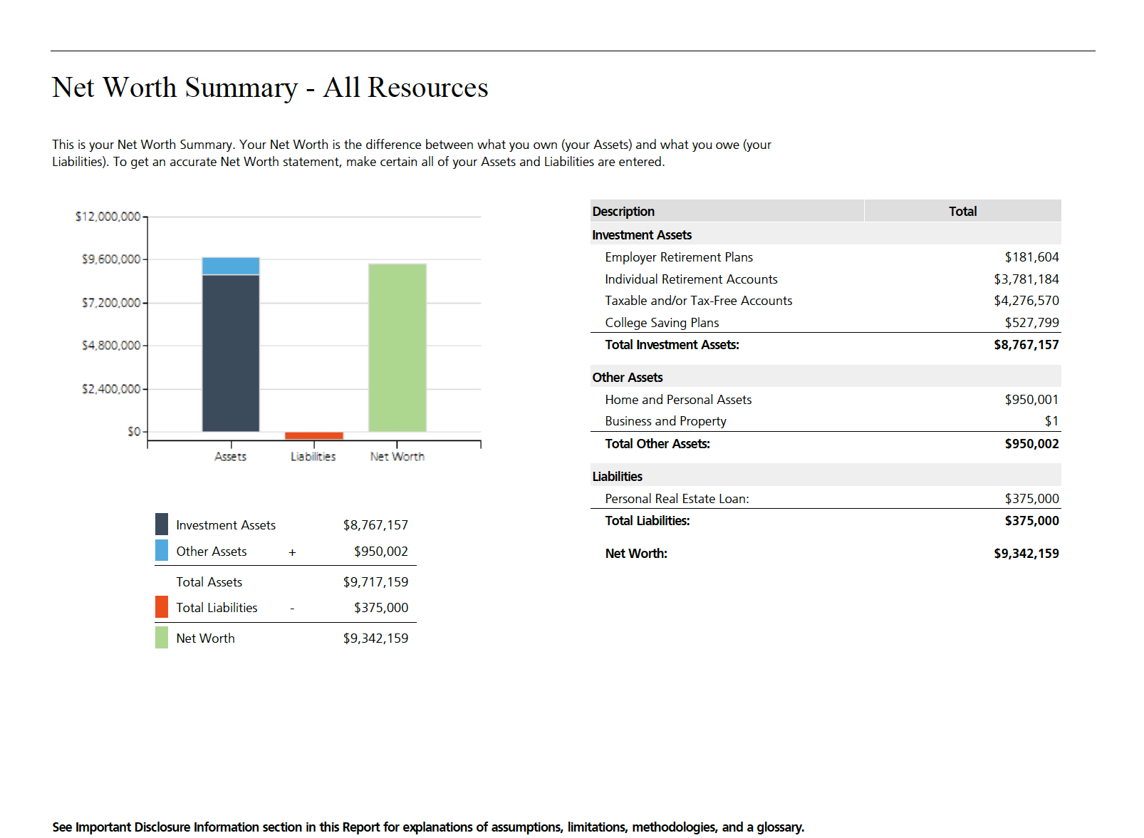Viewport: 1144px width, 838px height.
Task: Click the blue Other Assets legend swatch
Action: coord(162,551)
